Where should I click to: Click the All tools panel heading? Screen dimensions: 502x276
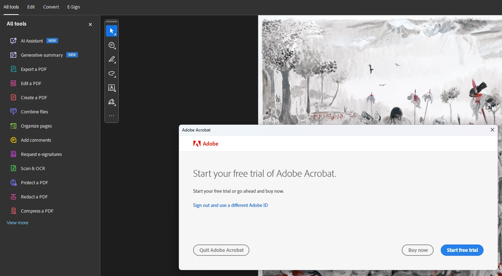click(17, 24)
